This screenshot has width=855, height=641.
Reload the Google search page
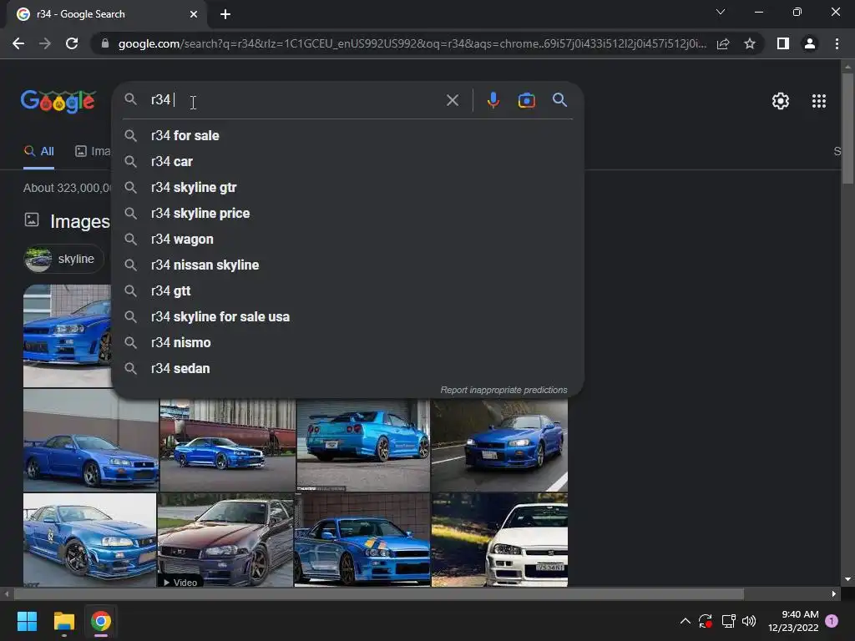click(x=72, y=43)
